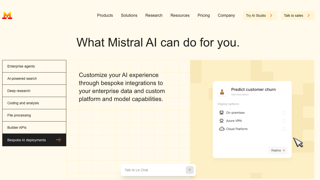
Task: Click Add description under Predict customer churn
Action: [239, 94]
